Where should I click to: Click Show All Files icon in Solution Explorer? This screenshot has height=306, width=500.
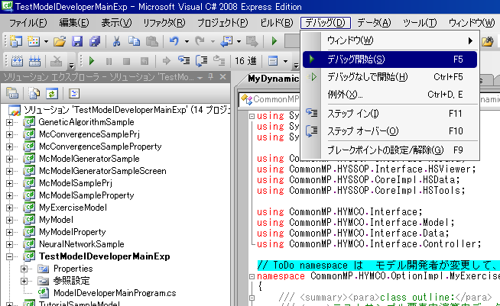34,93
